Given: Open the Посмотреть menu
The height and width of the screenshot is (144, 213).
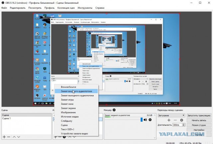Looking at the screenshot, I should (35, 8).
